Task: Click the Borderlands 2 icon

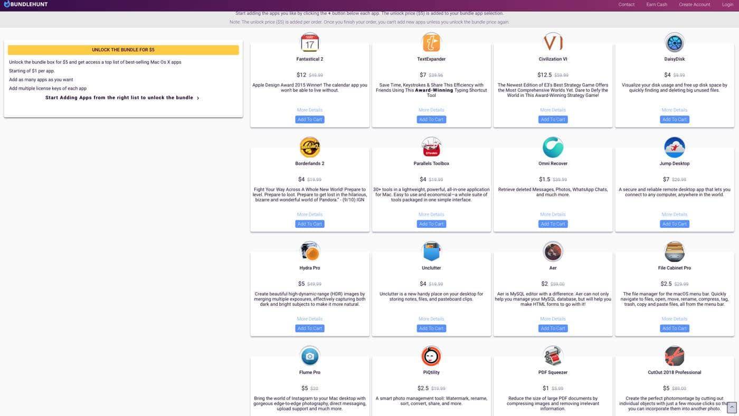Action: point(310,147)
